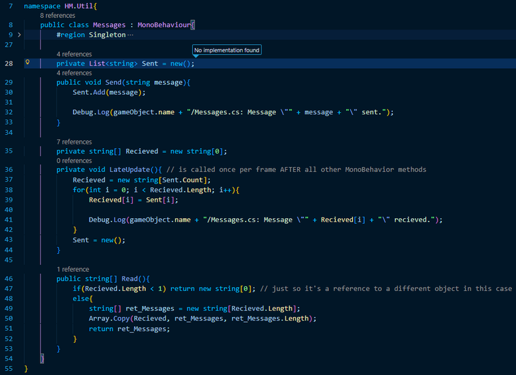Click 'Sent = new();' on line 43
Screen dimensions: 516x375
(99, 240)
